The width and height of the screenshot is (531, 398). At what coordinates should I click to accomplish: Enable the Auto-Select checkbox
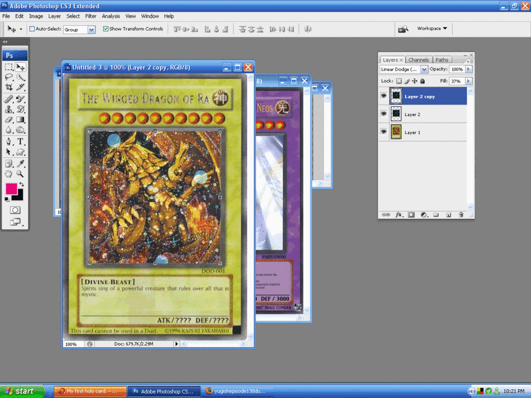32,29
